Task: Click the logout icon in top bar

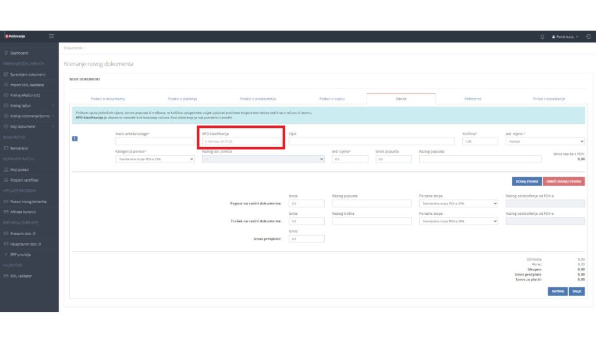Action: (588, 37)
